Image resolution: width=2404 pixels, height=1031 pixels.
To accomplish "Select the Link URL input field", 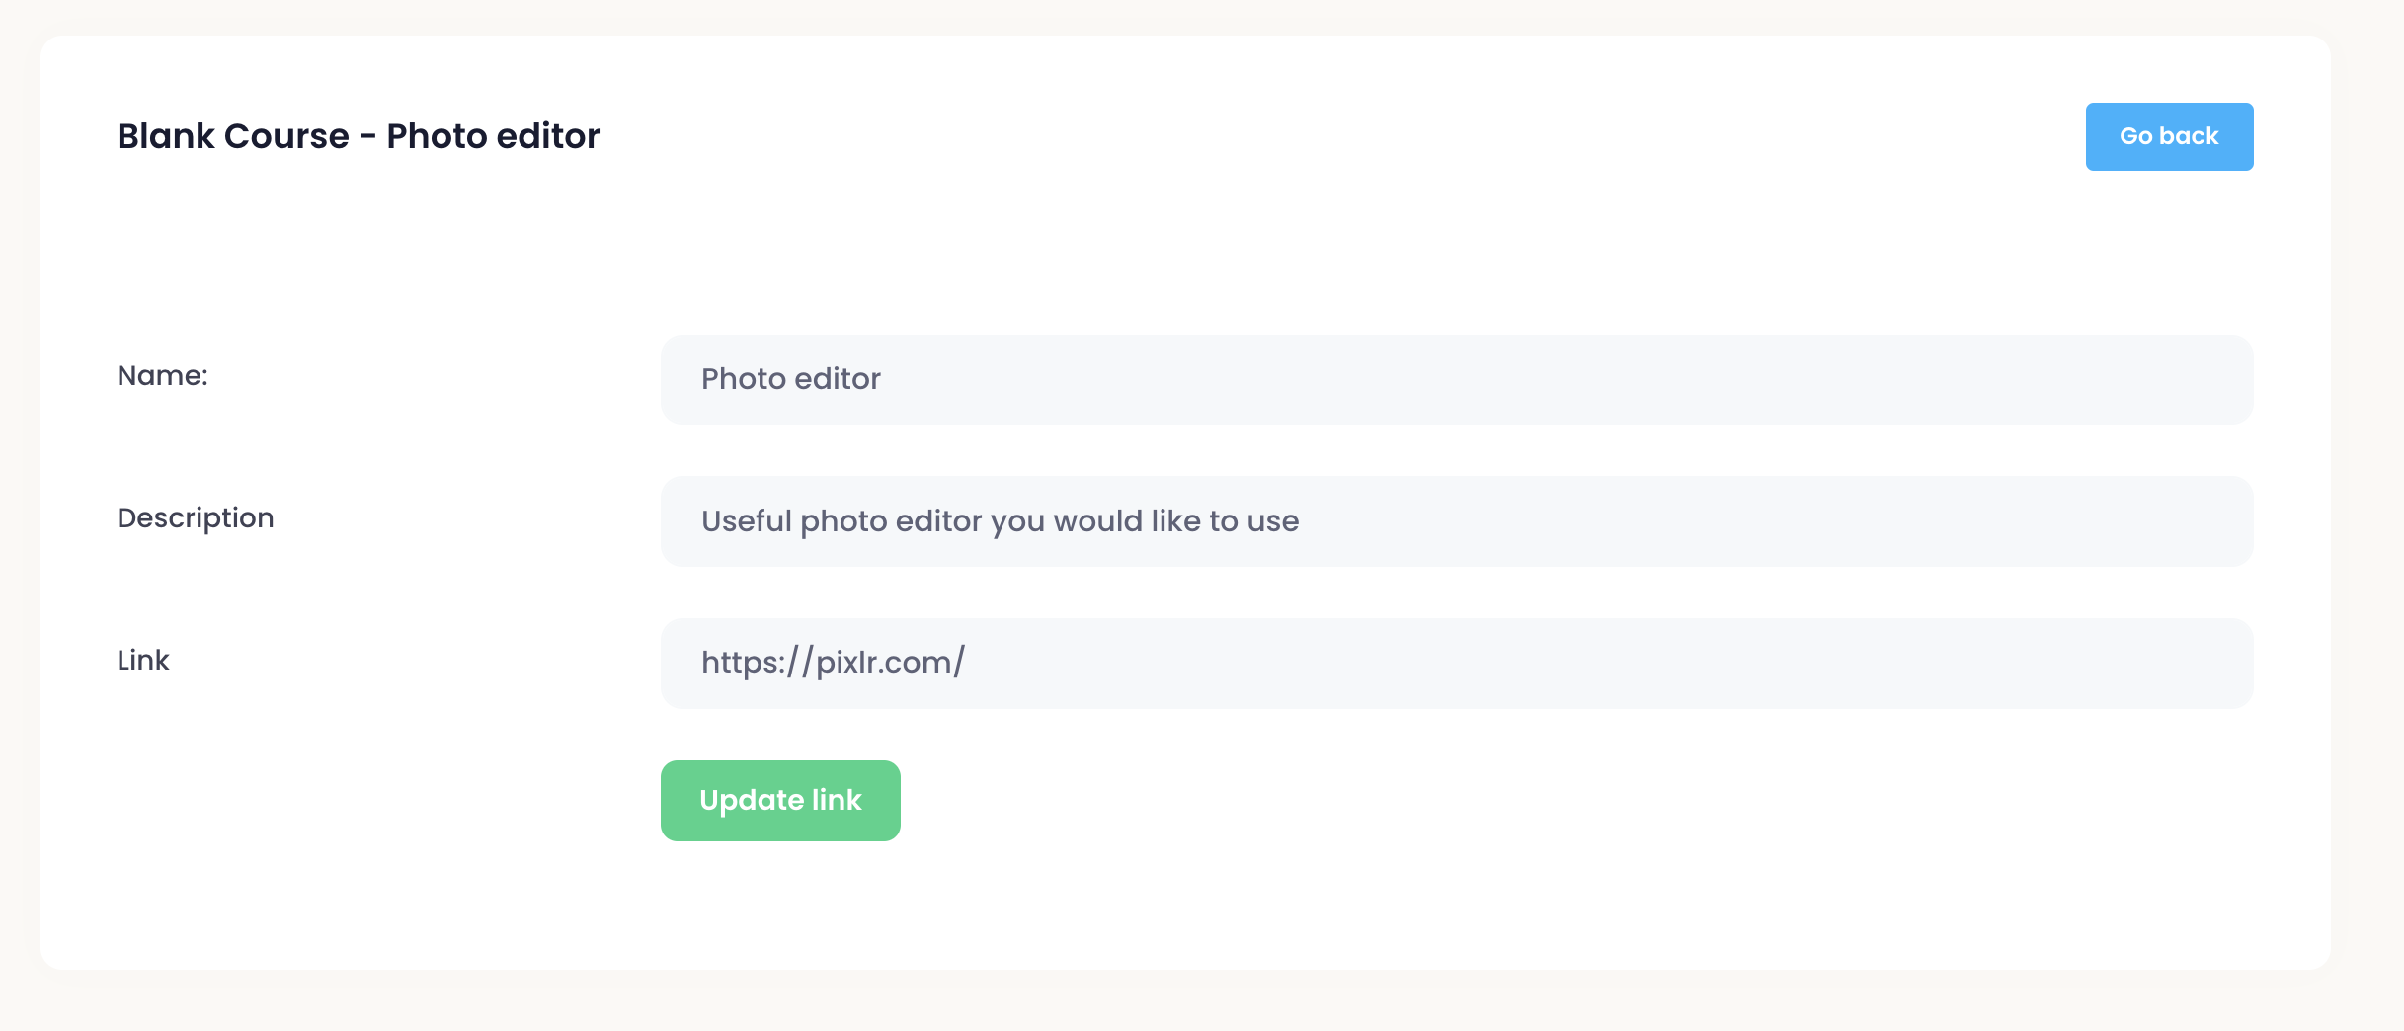I will (x=1456, y=663).
